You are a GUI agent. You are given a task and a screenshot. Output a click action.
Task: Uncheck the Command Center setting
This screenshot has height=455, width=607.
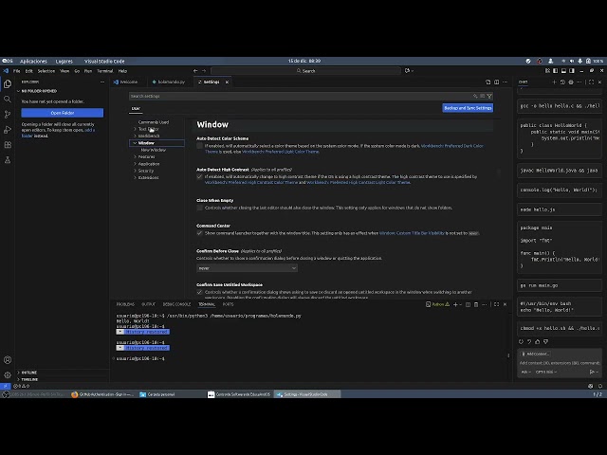pyautogui.click(x=200, y=233)
